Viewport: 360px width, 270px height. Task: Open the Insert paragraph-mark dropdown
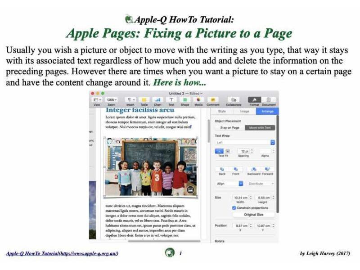[x=130, y=99]
